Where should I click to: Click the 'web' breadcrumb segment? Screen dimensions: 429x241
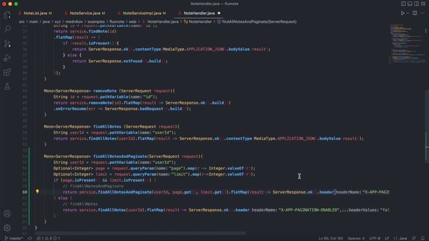[133, 21]
